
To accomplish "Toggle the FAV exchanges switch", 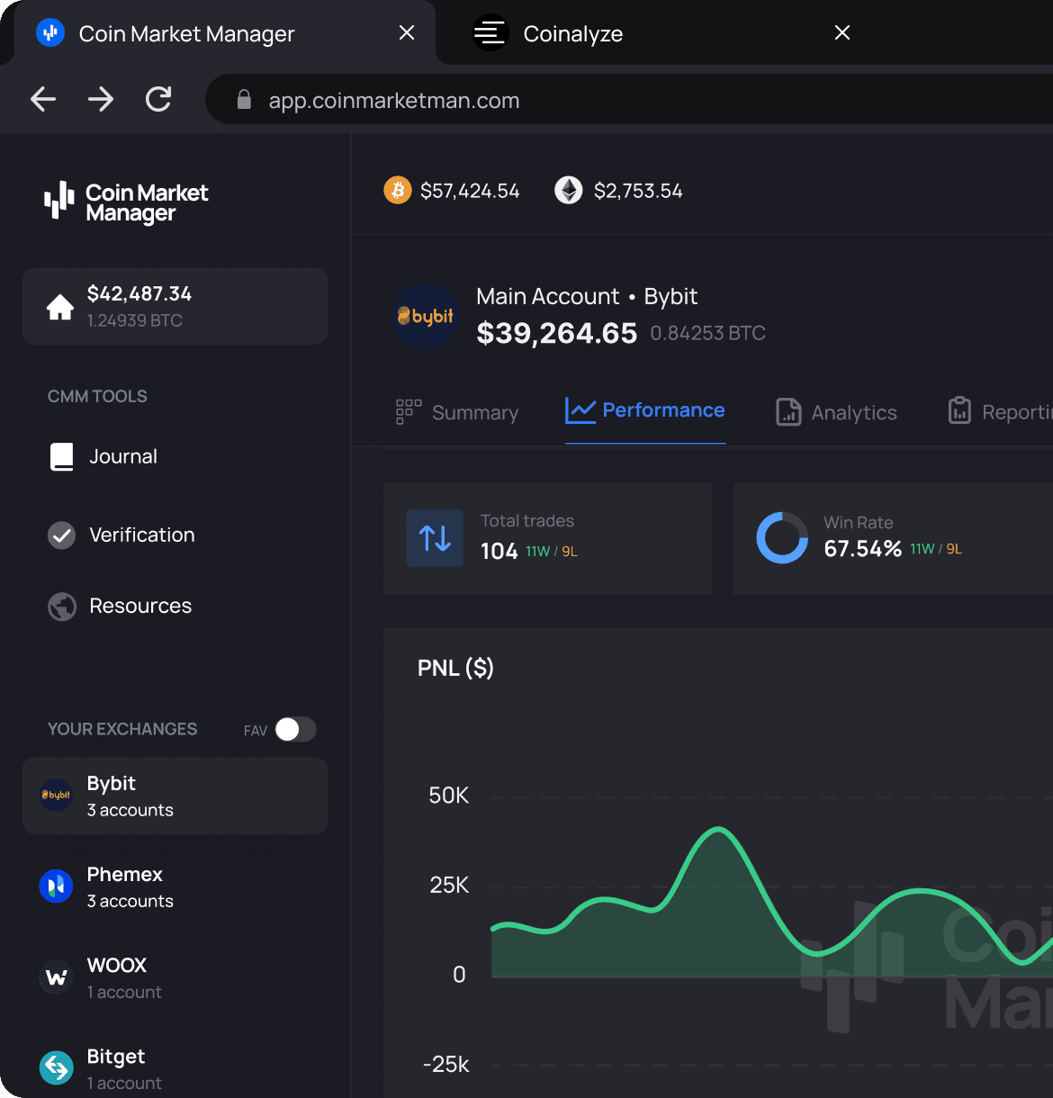I will [295, 729].
